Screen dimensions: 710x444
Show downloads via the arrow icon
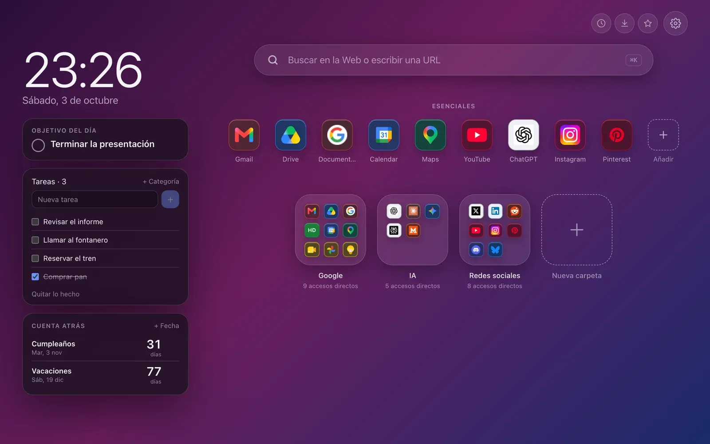coord(624,23)
